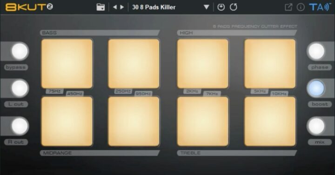Click the bypass text label

click(x=16, y=67)
